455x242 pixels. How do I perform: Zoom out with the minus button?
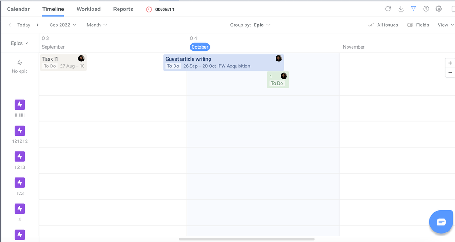[x=450, y=73]
